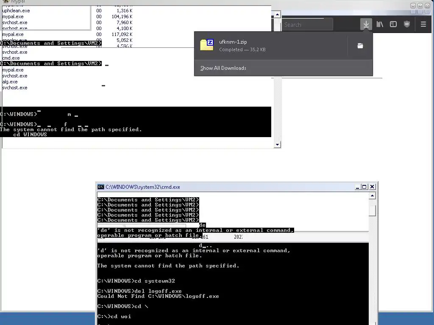Screen dimensions: 434x325
Task: Click 'Could Not Find C:\WINDOWS\logoff.exe' line
Action: pyautogui.click(x=158, y=296)
